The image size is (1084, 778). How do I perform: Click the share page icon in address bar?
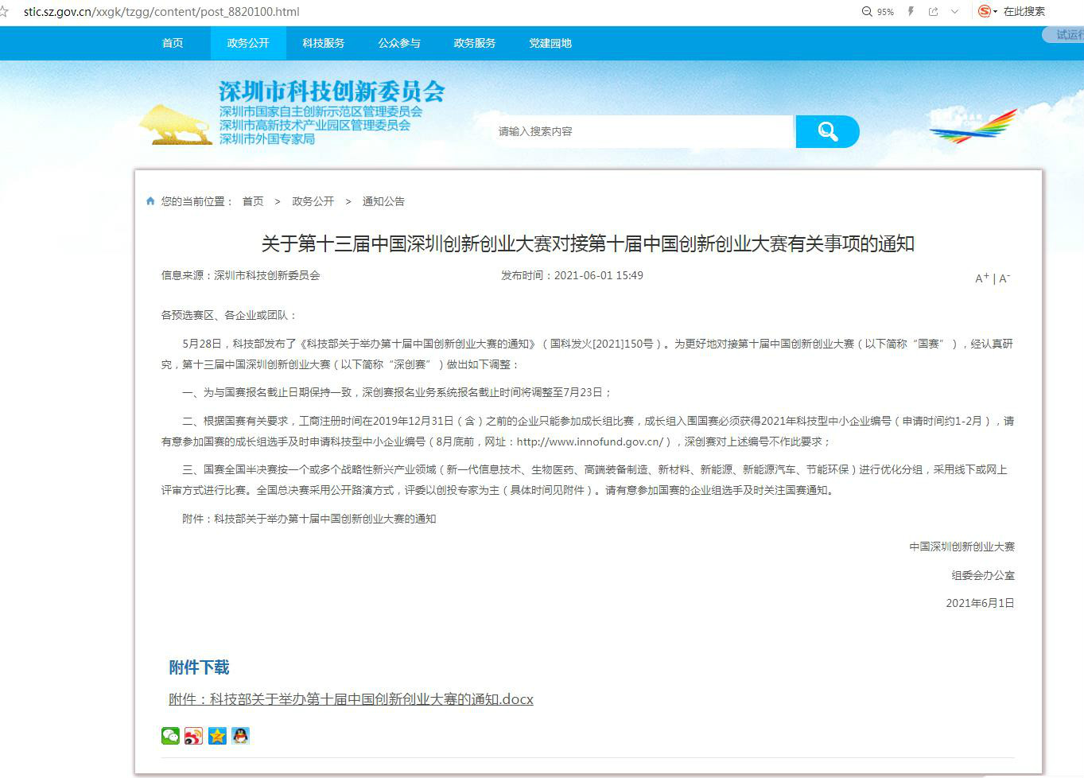pos(933,12)
